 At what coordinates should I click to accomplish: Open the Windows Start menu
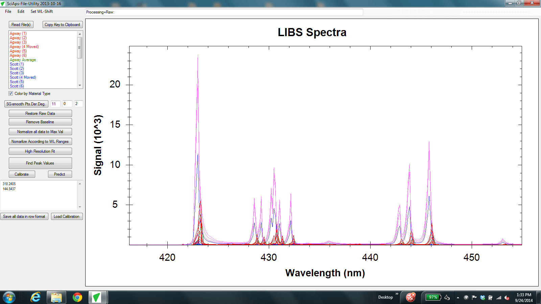(9, 297)
